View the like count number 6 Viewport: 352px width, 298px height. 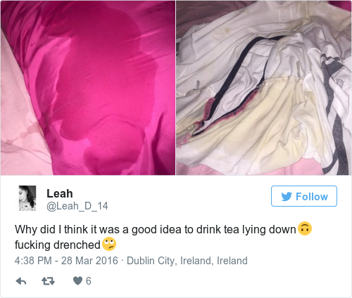(88, 281)
